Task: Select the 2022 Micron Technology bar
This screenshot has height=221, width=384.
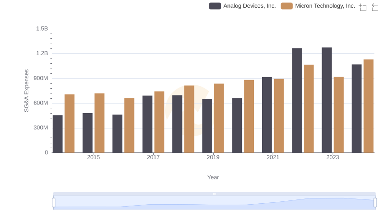Action: coord(309,109)
